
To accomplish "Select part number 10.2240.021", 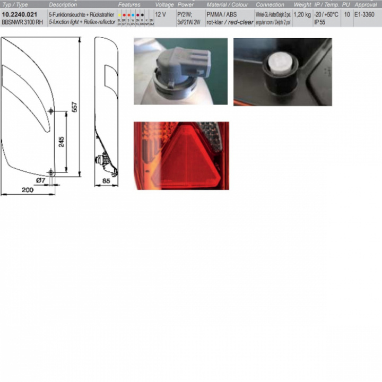I will click(18, 15).
